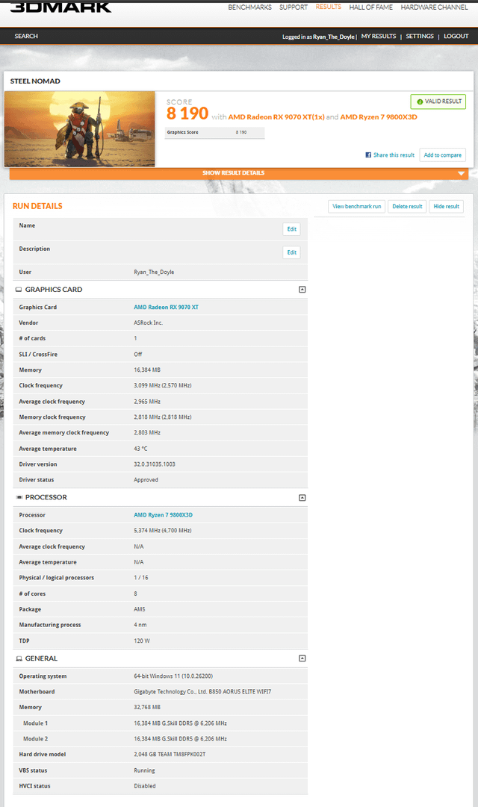Screen dimensions: 478x807
Task: Click average clock frequency 2,965 MHz
Action: click(147, 402)
